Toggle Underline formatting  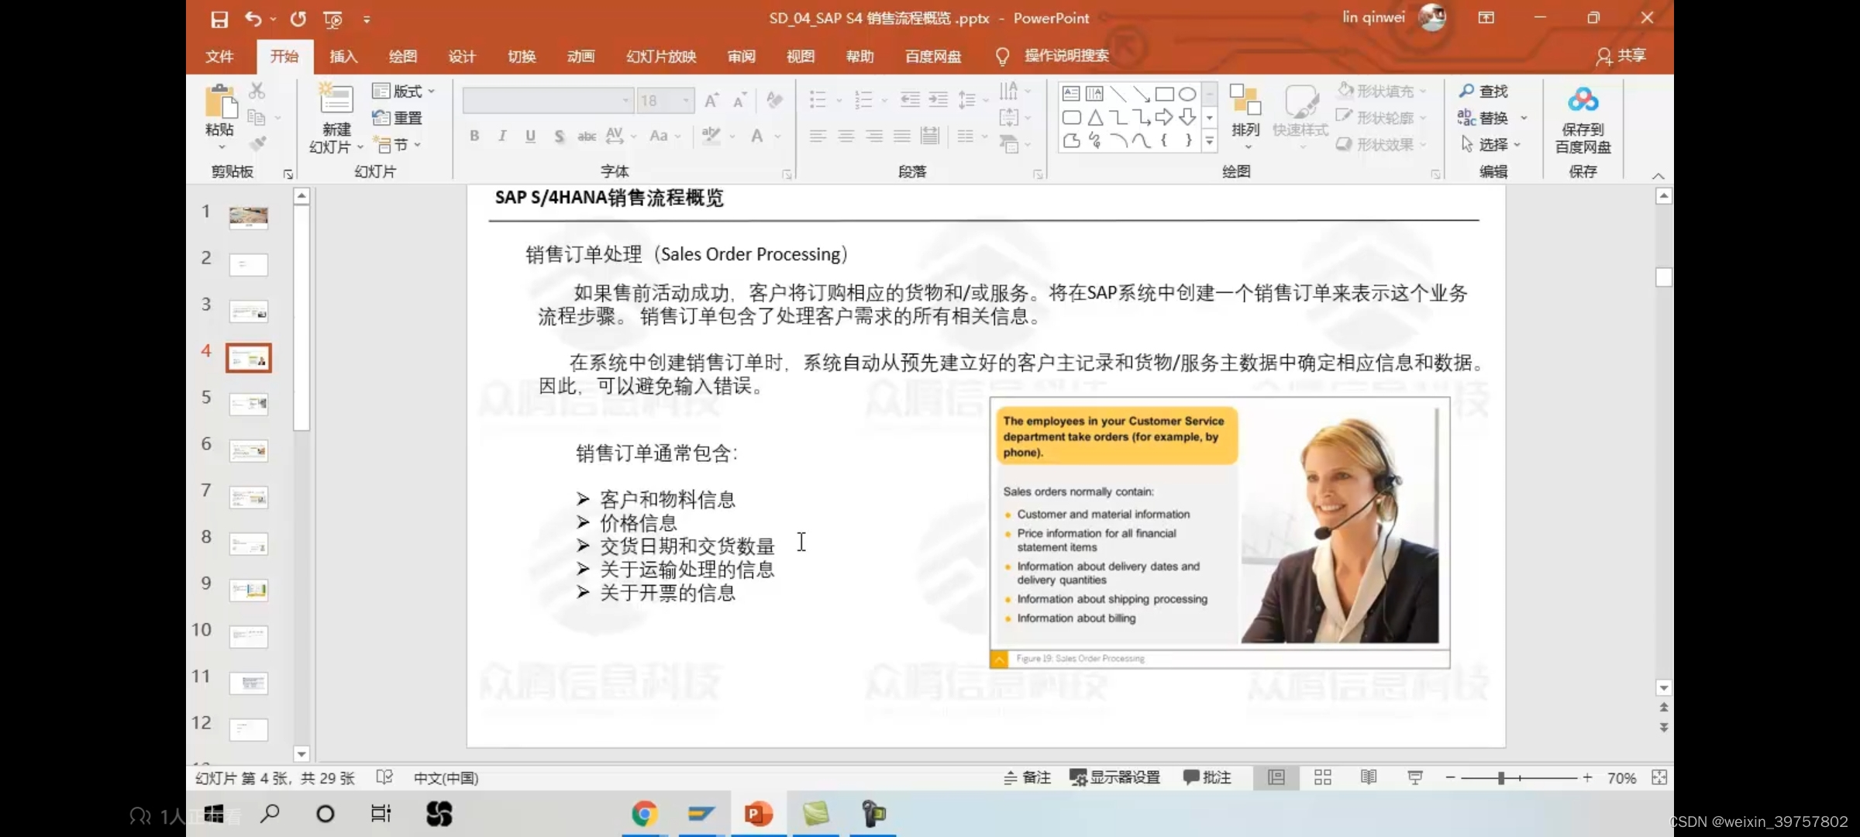pyautogui.click(x=530, y=136)
